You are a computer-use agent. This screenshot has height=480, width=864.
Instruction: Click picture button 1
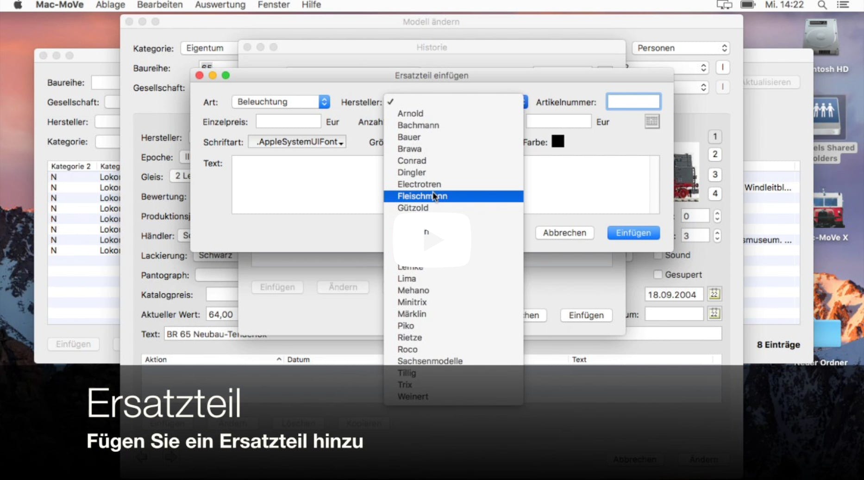(x=715, y=136)
